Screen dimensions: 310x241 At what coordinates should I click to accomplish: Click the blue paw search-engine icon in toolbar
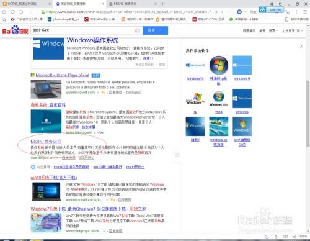(239, 12)
